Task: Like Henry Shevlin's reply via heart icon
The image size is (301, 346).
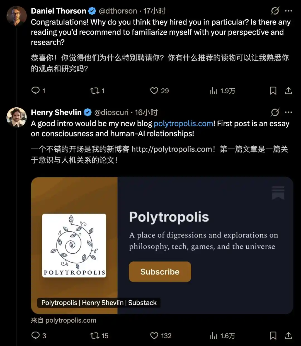Action: (x=154, y=336)
